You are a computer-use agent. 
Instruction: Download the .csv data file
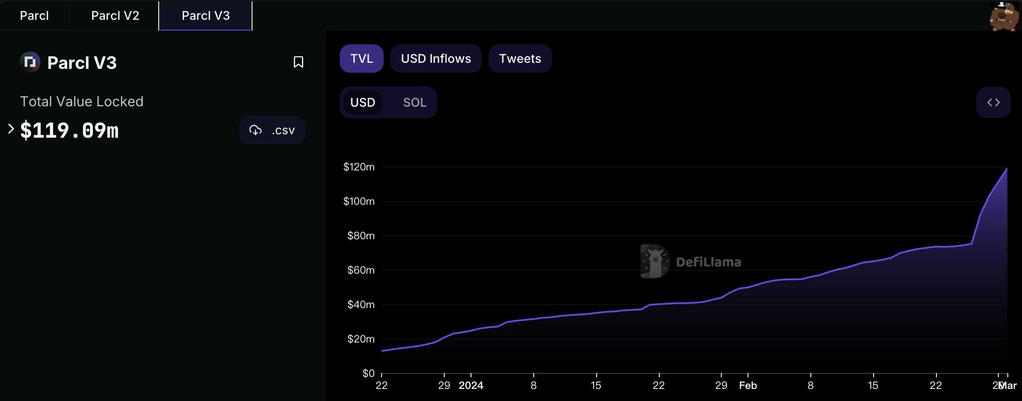pos(272,130)
